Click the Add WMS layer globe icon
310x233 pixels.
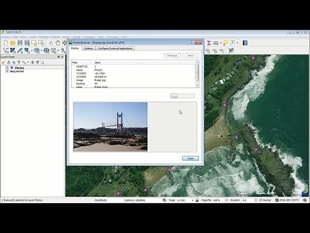[x=37, y=50]
